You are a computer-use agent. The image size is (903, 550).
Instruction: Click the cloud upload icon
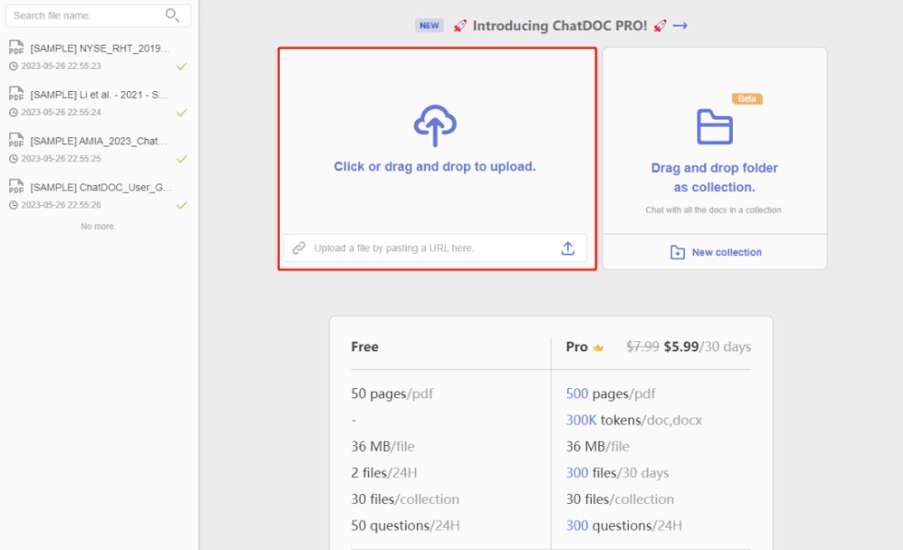(434, 125)
